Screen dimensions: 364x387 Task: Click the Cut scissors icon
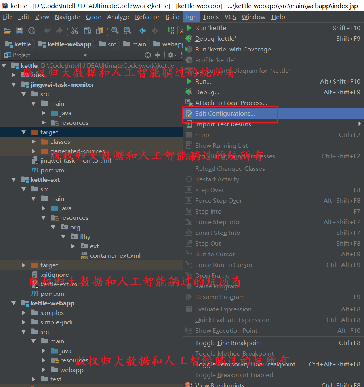pos(74,31)
